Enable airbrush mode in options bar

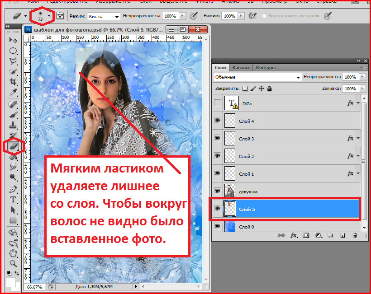tap(252, 16)
